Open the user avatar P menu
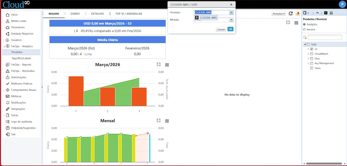This screenshot has width=347, height=166. tap(342, 4)
